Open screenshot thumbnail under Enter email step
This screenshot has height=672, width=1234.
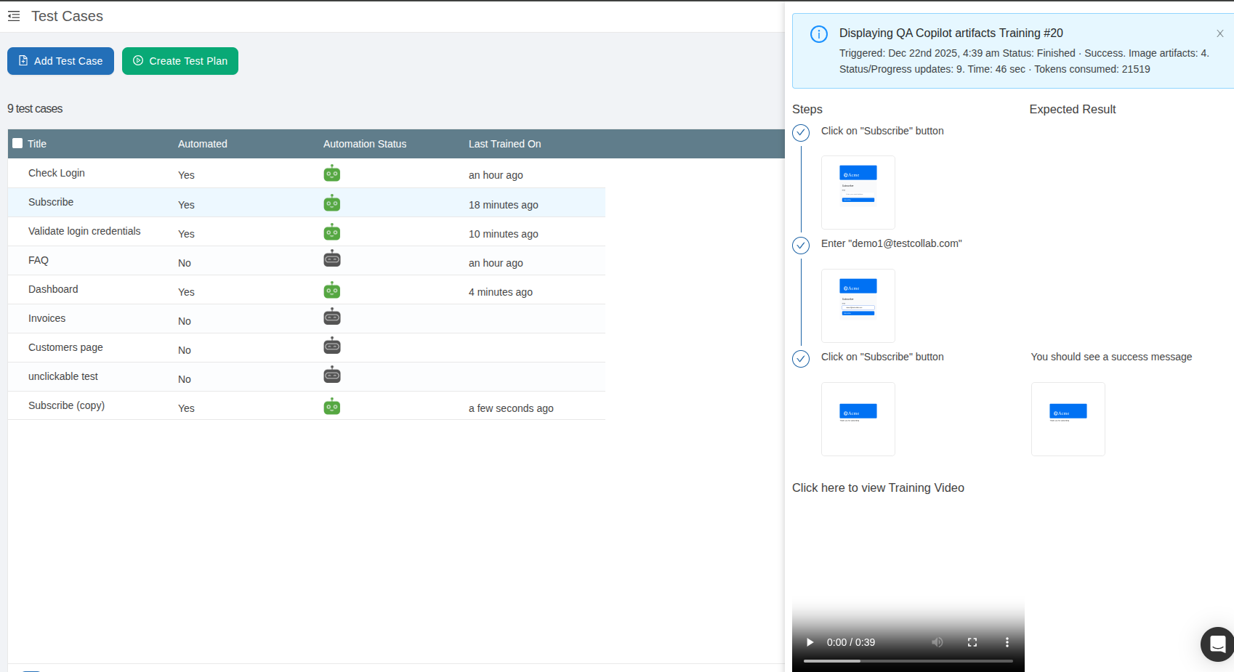click(x=858, y=306)
